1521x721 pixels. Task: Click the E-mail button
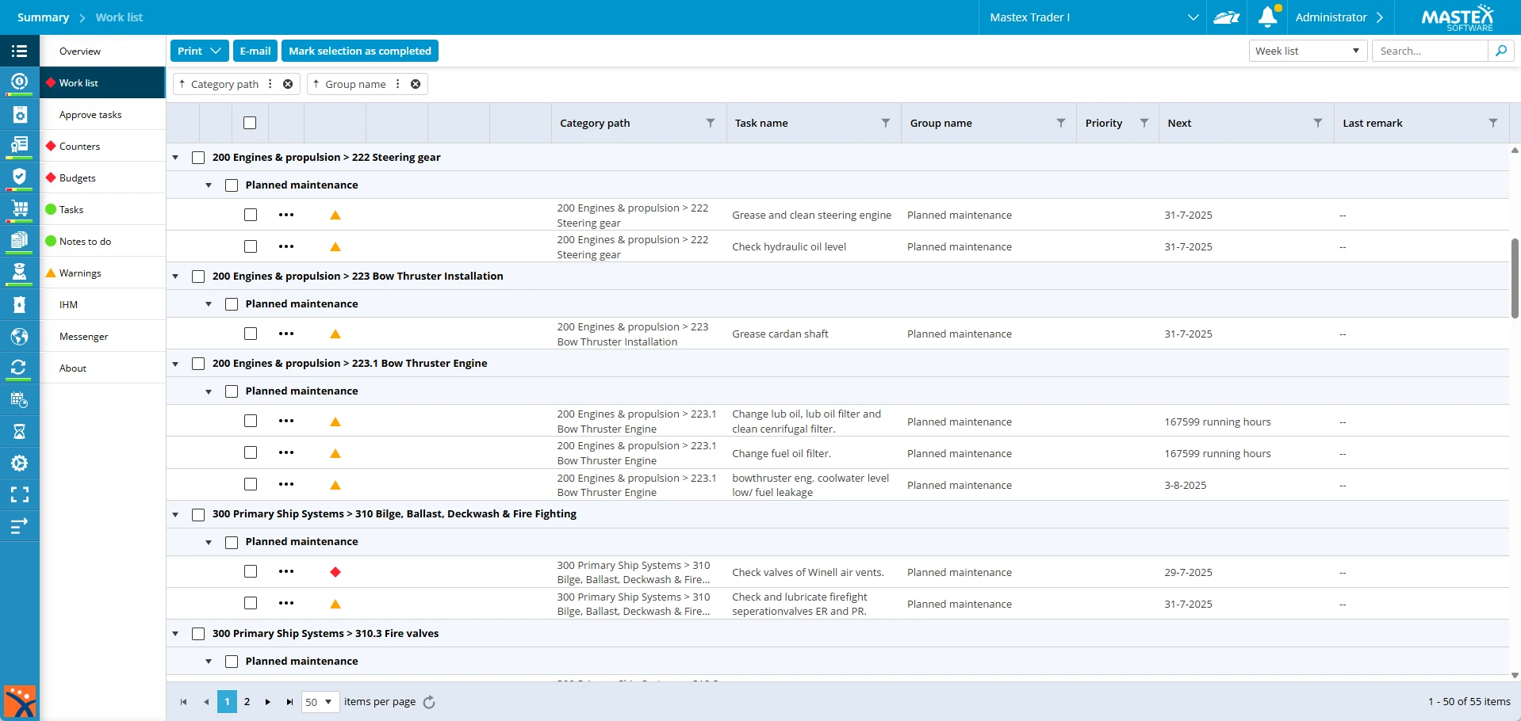(255, 51)
